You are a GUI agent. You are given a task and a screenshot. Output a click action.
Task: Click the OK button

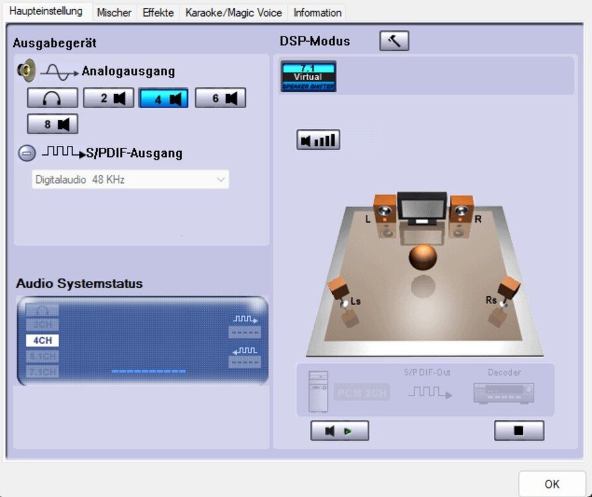(x=552, y=484)
